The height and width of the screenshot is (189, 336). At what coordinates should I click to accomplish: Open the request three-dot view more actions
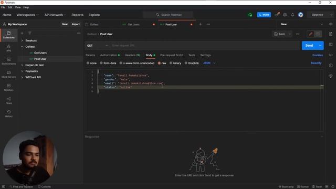click(x=298, y=34)
